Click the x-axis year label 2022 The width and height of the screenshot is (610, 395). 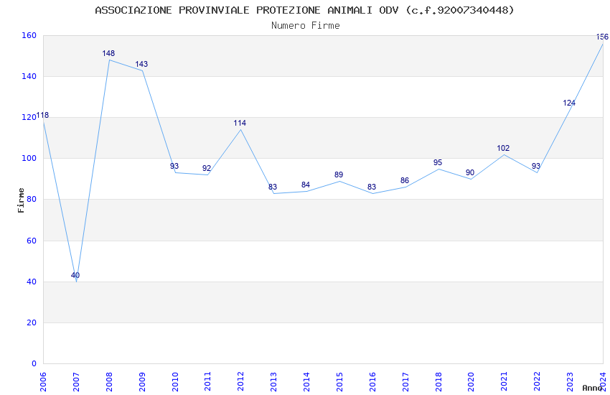click(537, 381)
